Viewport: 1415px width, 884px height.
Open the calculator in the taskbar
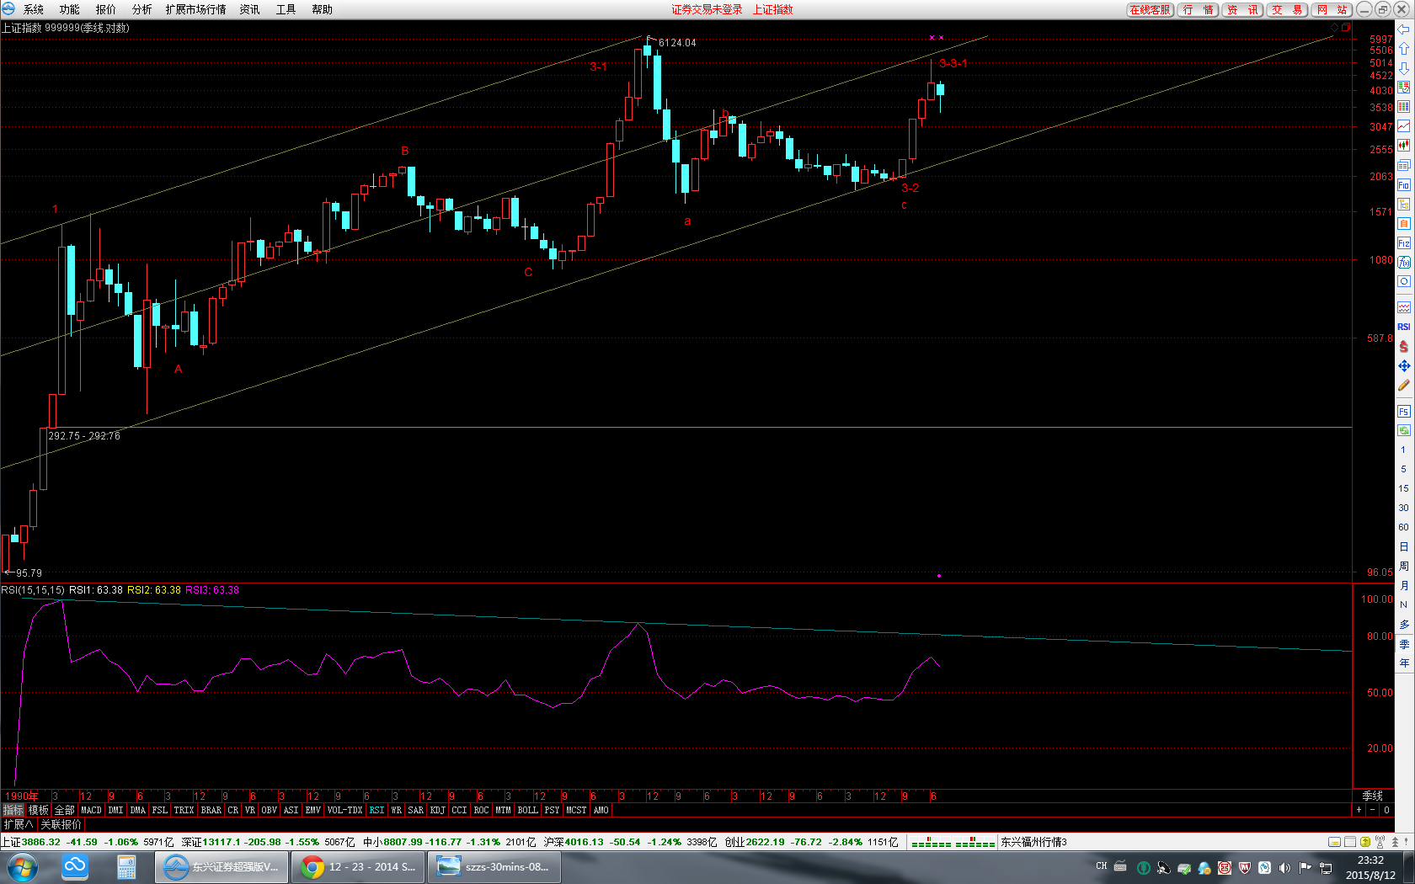[126, 867]
